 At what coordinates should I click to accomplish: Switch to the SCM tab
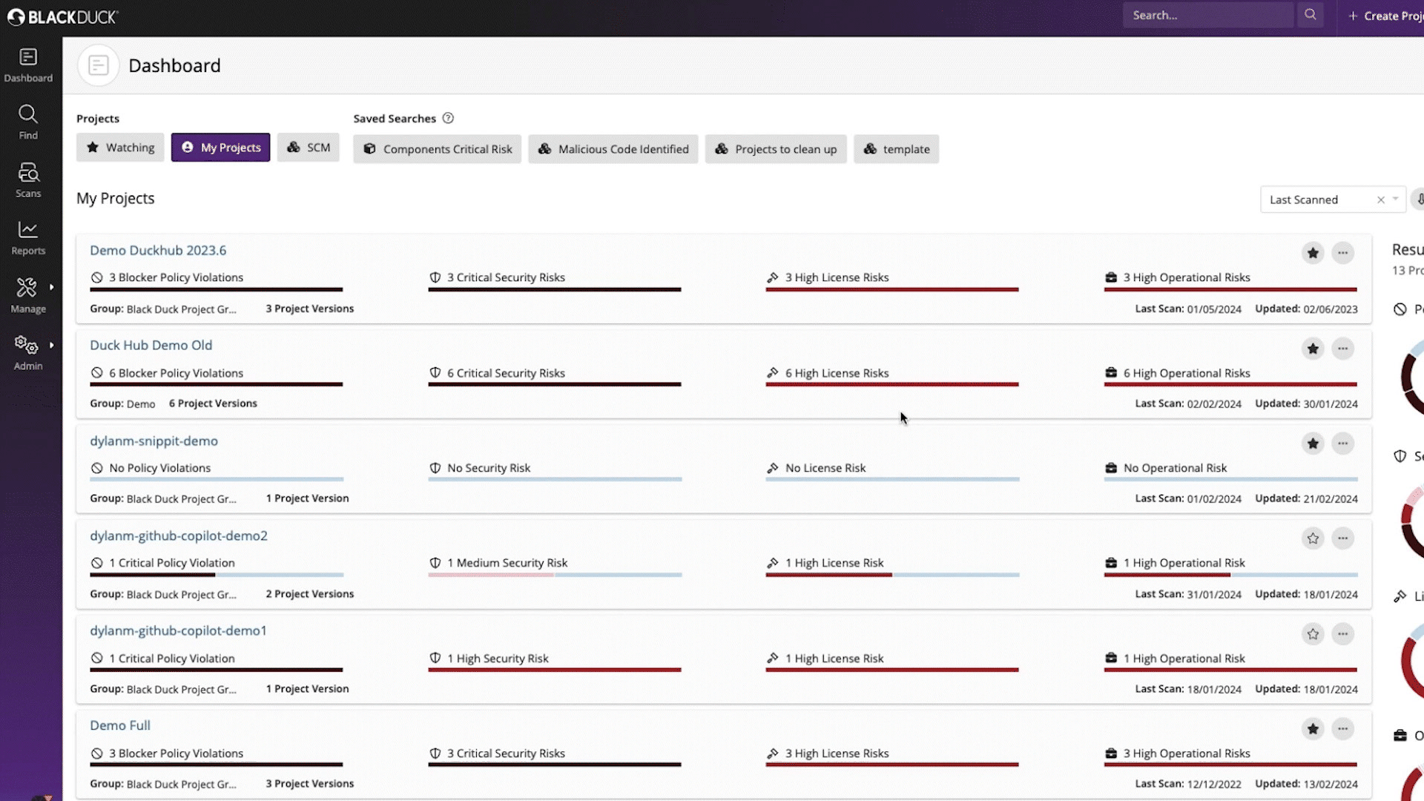tap(308, 147)
